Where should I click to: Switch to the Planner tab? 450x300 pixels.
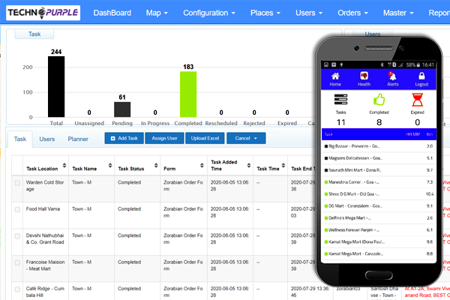coord(78,139)
